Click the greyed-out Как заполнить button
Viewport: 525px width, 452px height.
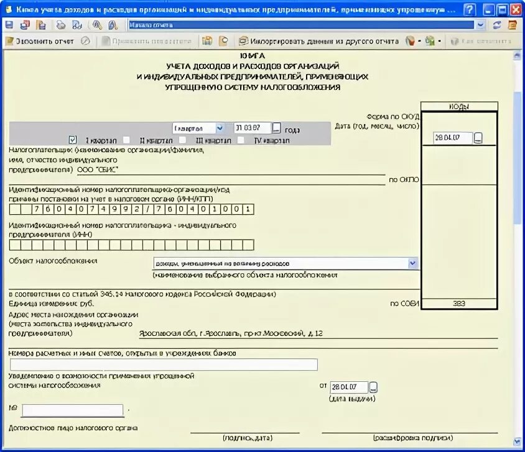pos(481,41)
